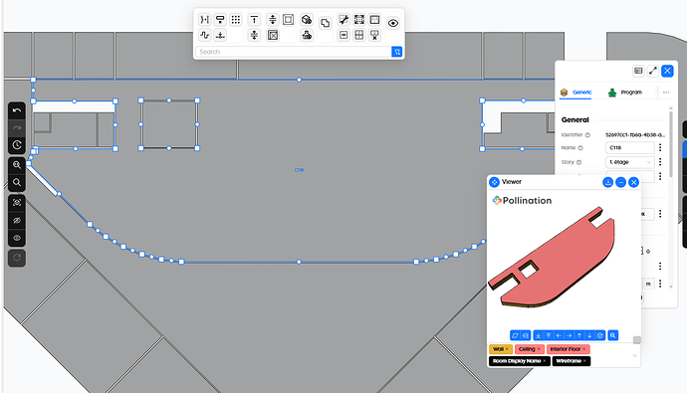This screenshot has height=393, width=687.
Task: Click the focus-on-selection icon in left toolbar
Action: (x=17, y=203)
